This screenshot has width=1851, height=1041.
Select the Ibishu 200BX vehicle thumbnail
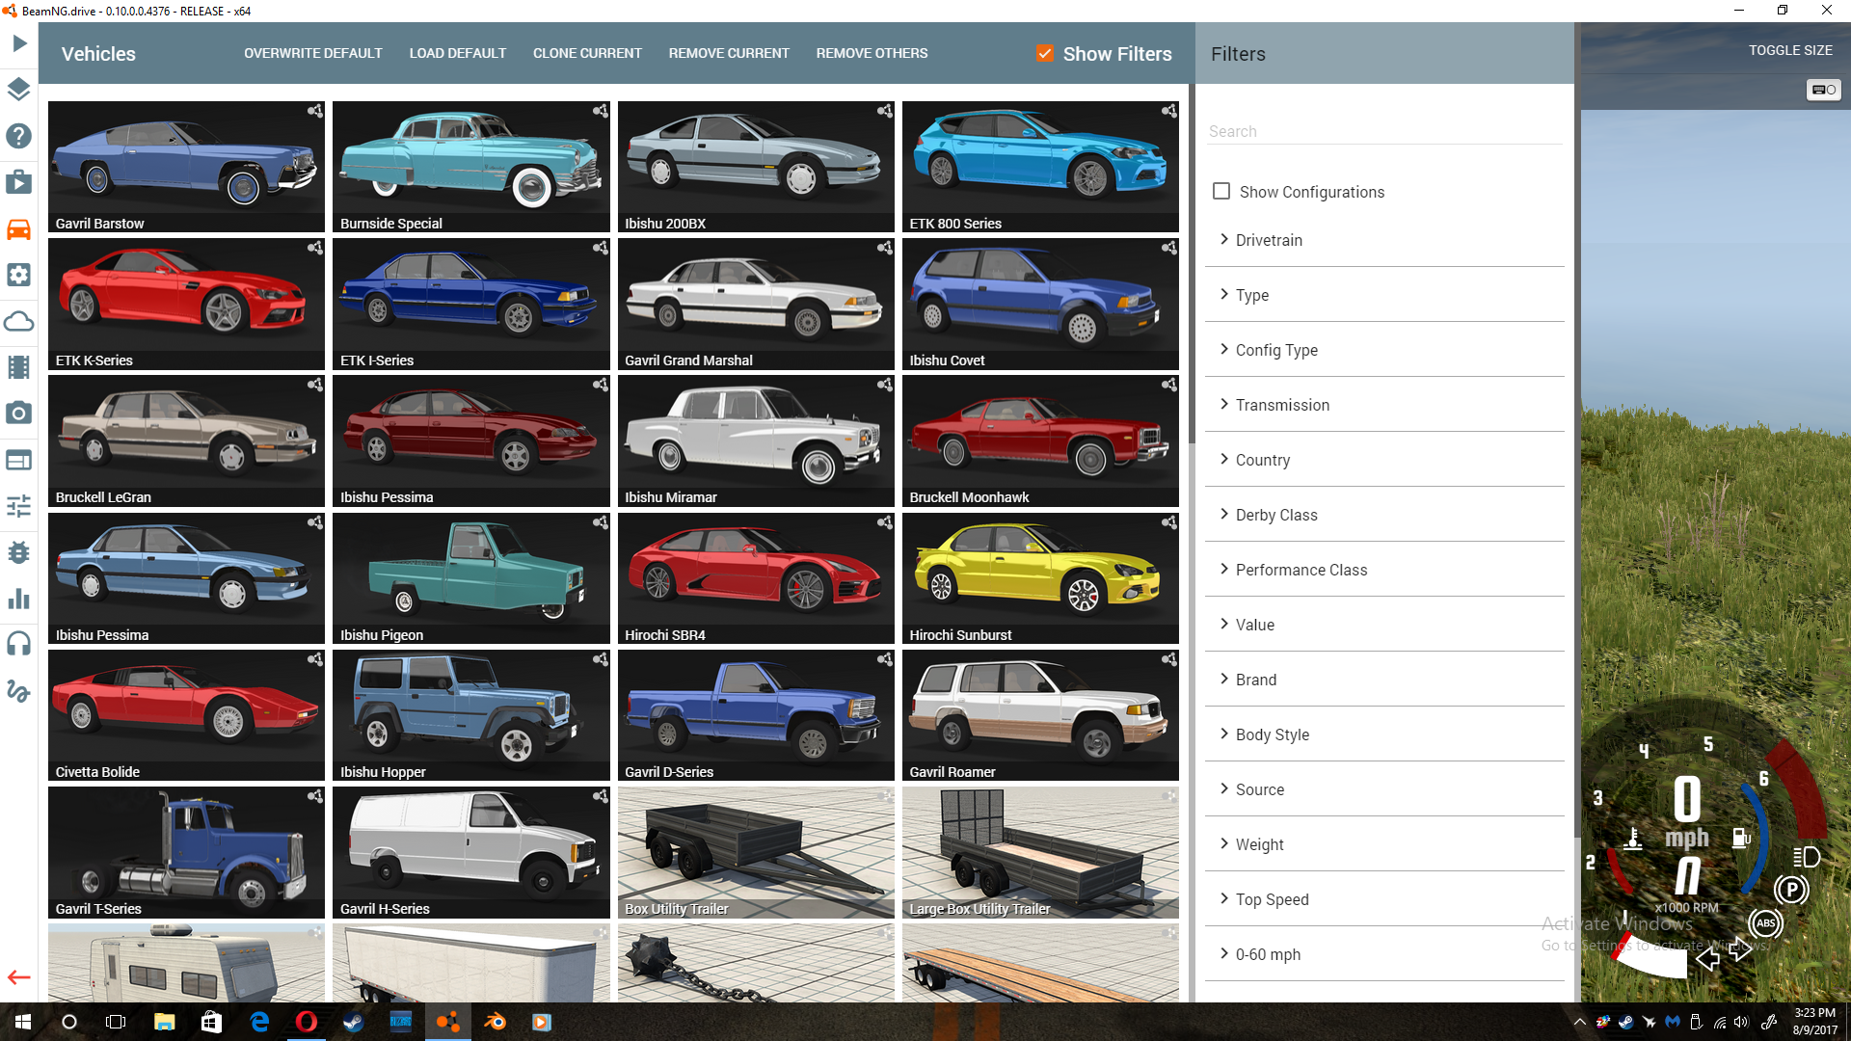coord(756,167)
